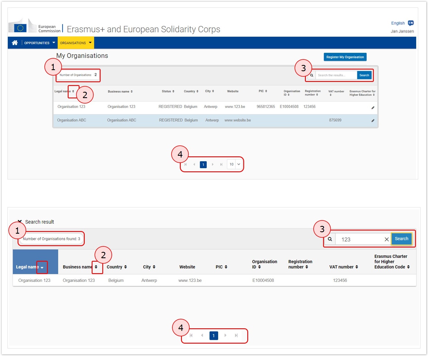Screen dimensions: 428x356
Task: Close the Search result panel
Action: (20, 222)
